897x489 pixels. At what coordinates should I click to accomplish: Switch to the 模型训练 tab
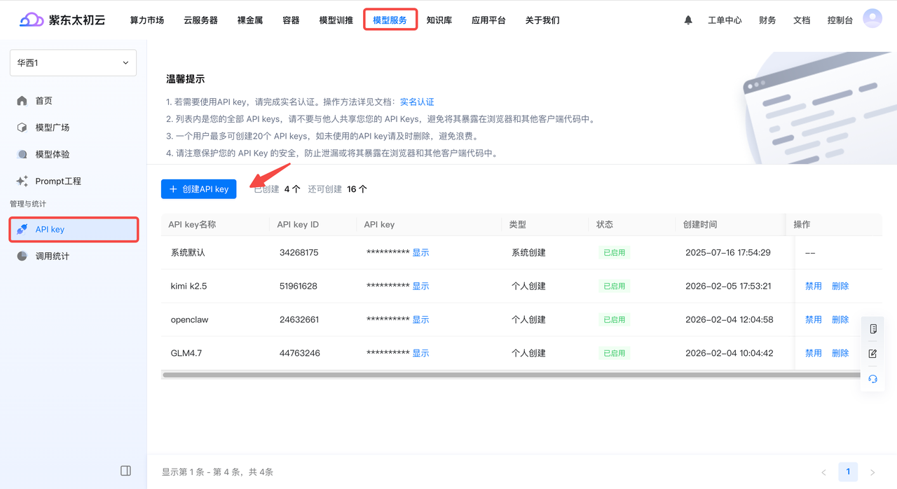[x=336, y=20]
